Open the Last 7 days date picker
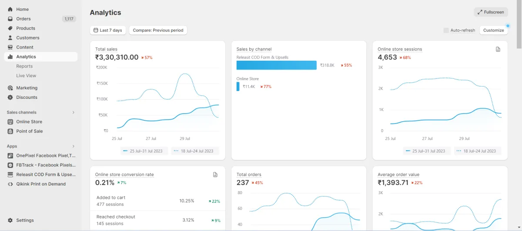Image resolution: width=522 pixels, height=231 pixels. click(x=108, y=30)
